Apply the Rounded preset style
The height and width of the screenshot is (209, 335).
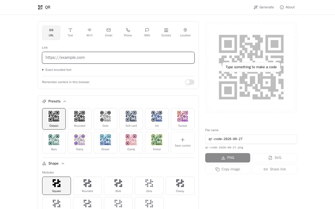[x=80, y=119]
